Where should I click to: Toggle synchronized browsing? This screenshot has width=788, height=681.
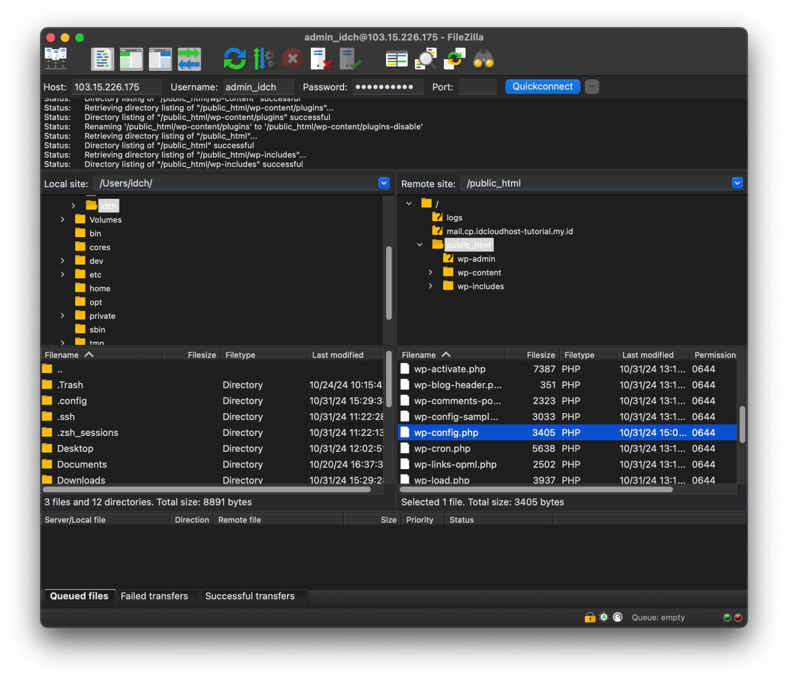click(454, 59)
